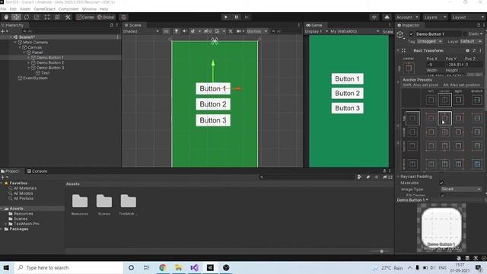Open the Layer Default dropdown
This screenshot has width=487, height=274.
coord(471,41)
